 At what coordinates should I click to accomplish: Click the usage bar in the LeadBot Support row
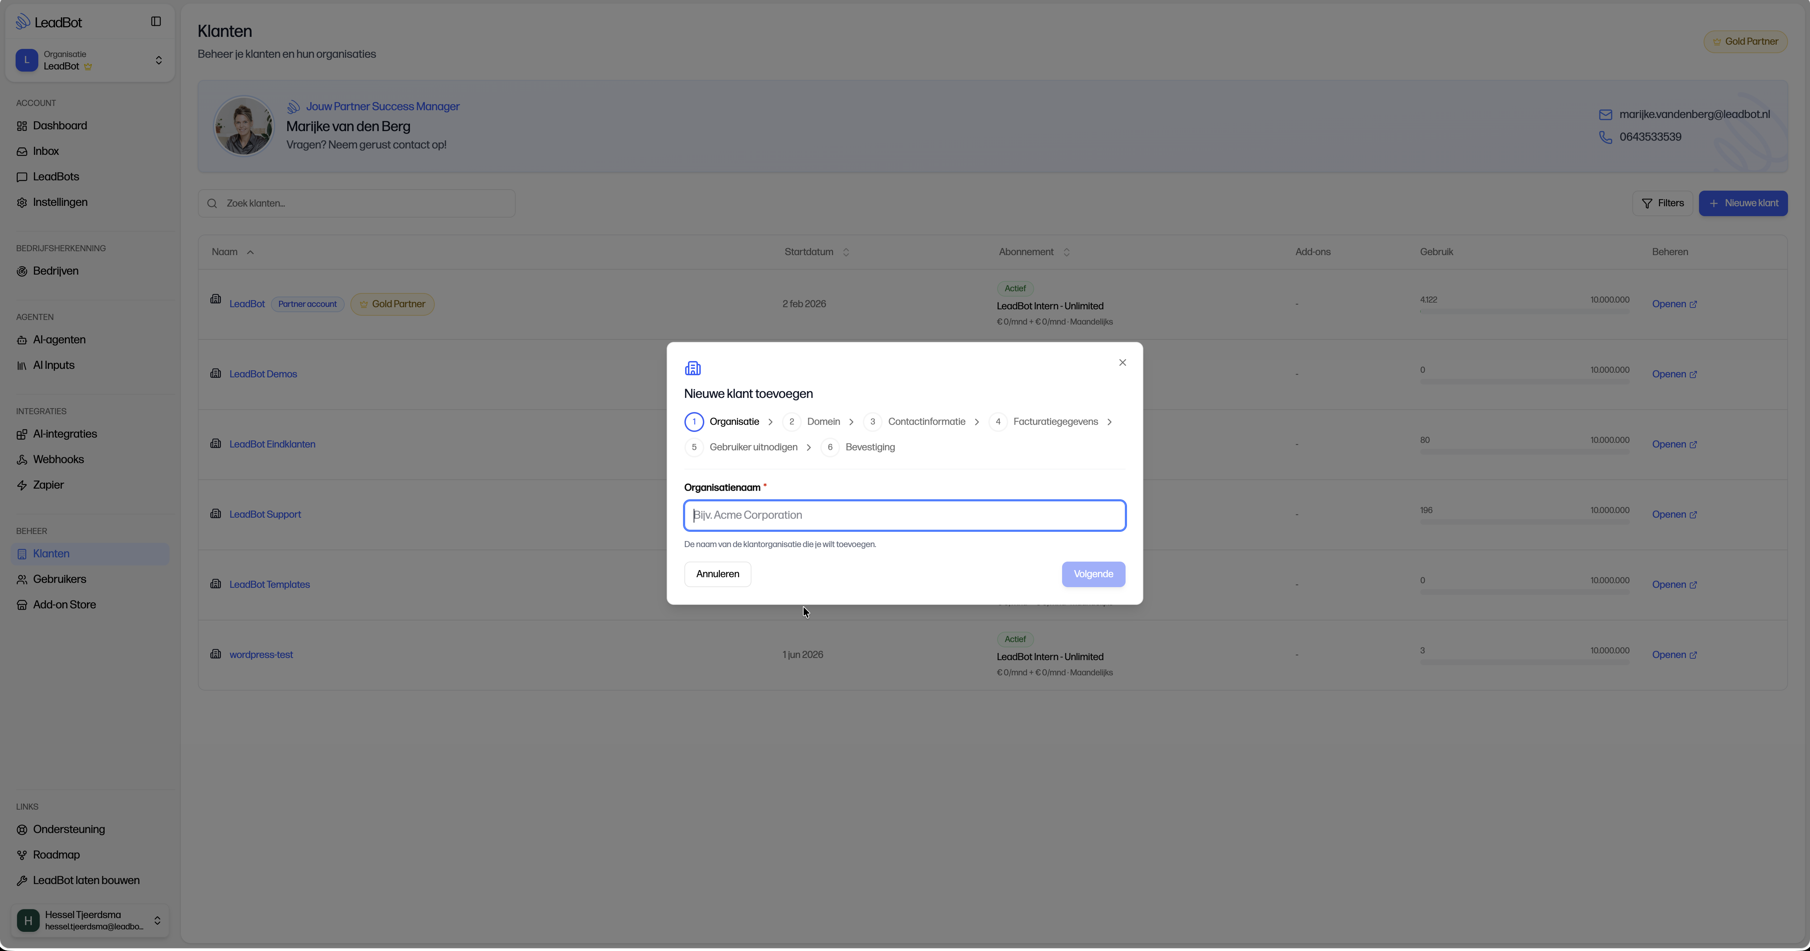pos(1524,522)
